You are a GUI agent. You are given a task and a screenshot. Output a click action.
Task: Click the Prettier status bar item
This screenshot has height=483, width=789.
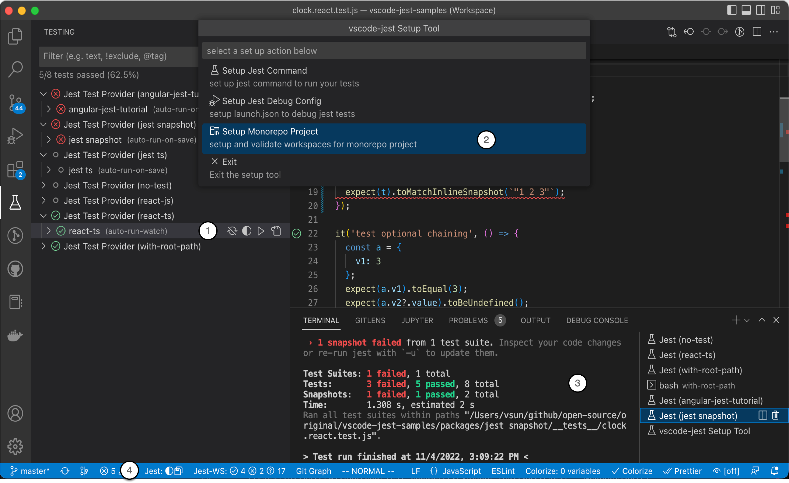click(682, 471)
